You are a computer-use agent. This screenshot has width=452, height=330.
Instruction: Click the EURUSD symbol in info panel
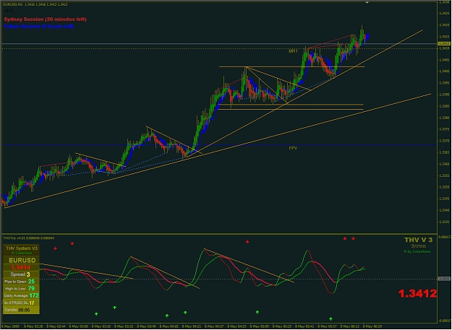point(22,261)
